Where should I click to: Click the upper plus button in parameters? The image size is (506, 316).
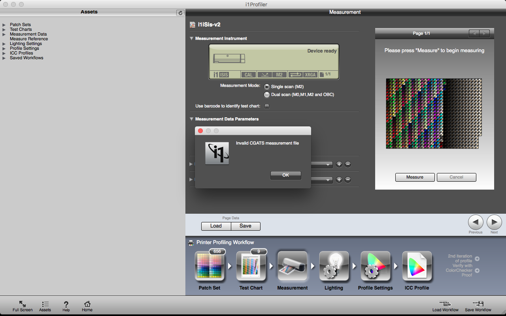click(x=339, y=164)
